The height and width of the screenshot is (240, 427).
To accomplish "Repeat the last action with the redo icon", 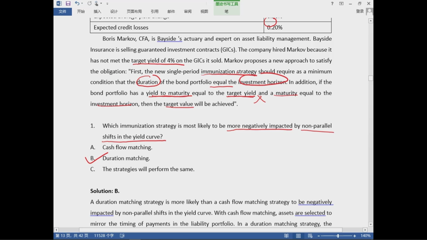I will click(89, 3).
